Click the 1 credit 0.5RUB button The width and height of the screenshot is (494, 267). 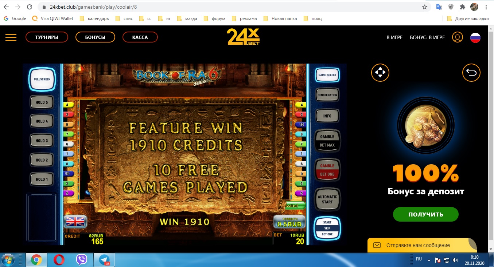tap(289, 222)
